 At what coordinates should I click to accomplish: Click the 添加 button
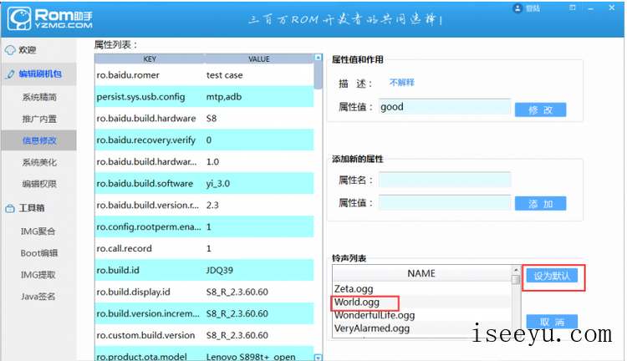point(540,204)
